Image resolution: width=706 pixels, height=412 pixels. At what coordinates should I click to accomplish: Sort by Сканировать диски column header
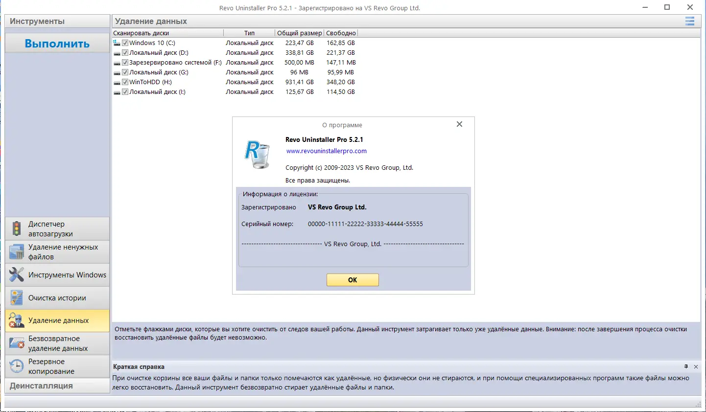click(x=168, y=33)
